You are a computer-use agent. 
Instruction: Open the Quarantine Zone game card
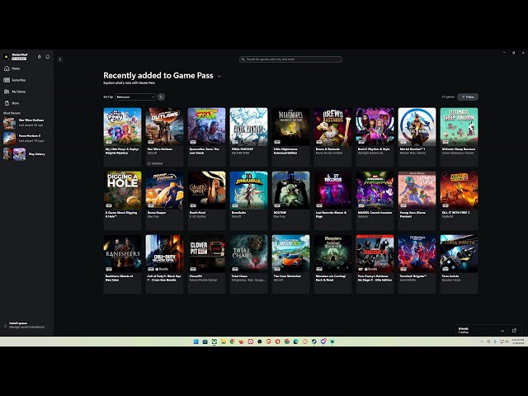pos(207,137)
